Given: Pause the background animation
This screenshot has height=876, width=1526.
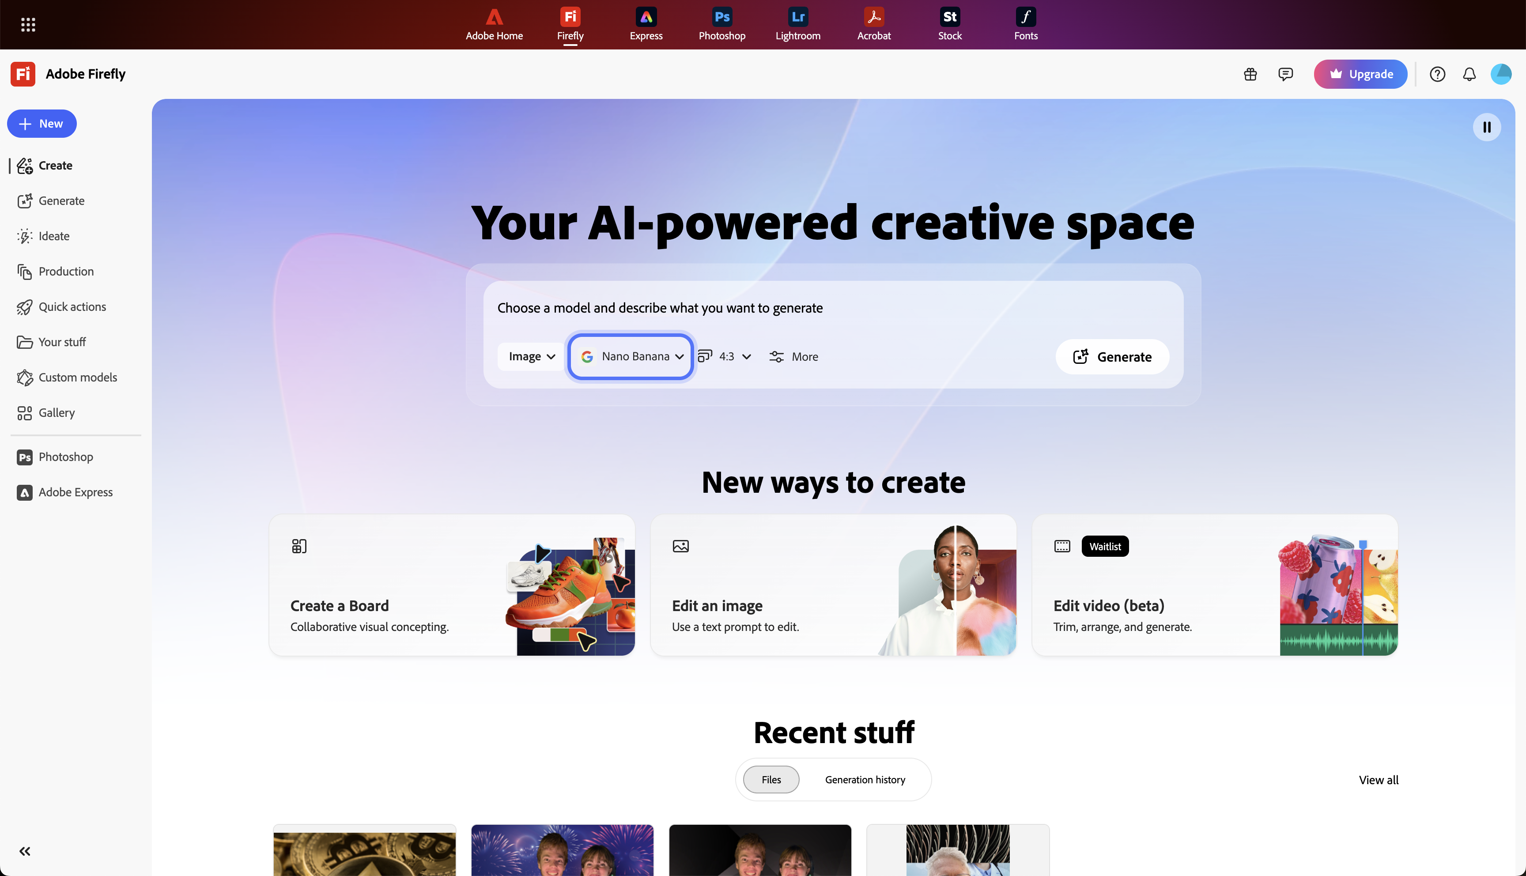Looking at the screenshot, I should click(1487, 127).
